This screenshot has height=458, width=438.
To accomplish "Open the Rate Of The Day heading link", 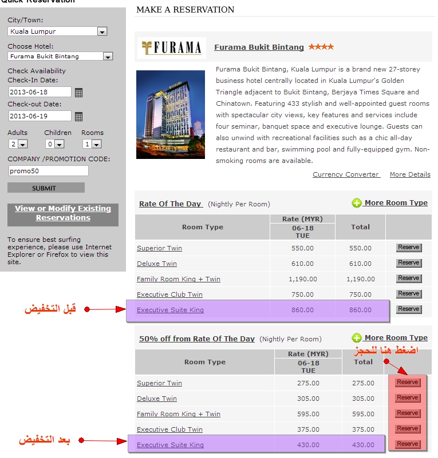I will coord(171,204).
